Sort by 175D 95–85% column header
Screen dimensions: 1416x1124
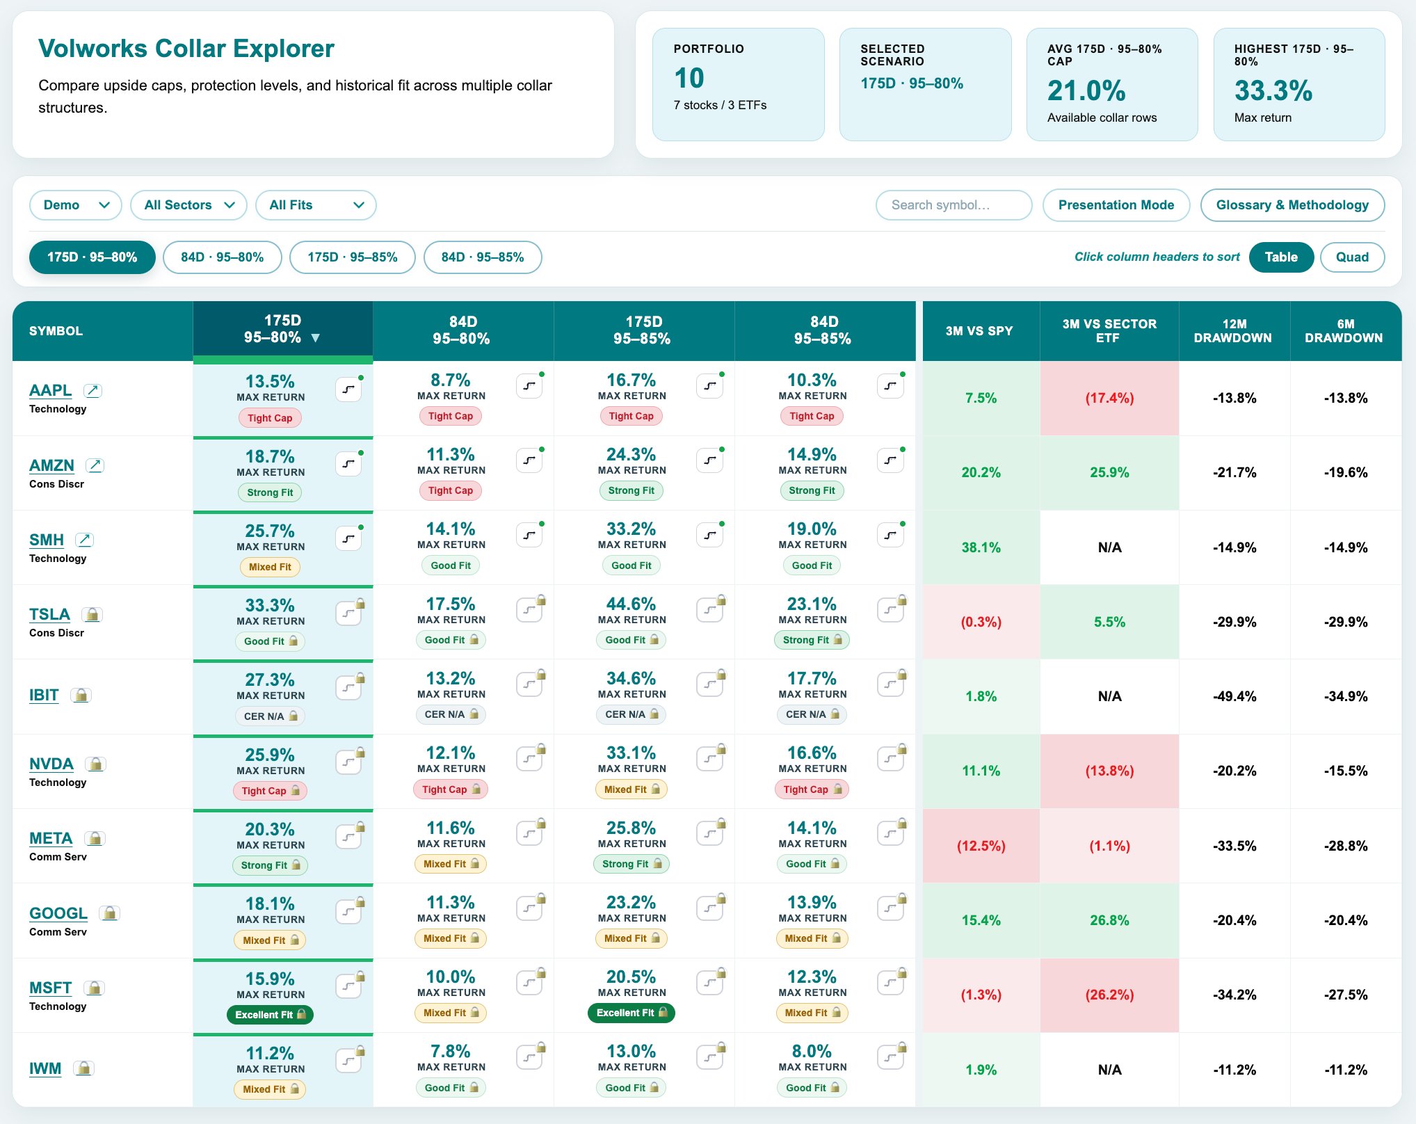(644, 330)
